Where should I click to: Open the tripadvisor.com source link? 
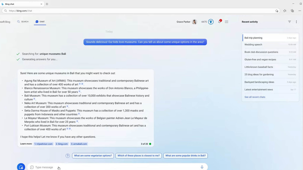(43, 144)
